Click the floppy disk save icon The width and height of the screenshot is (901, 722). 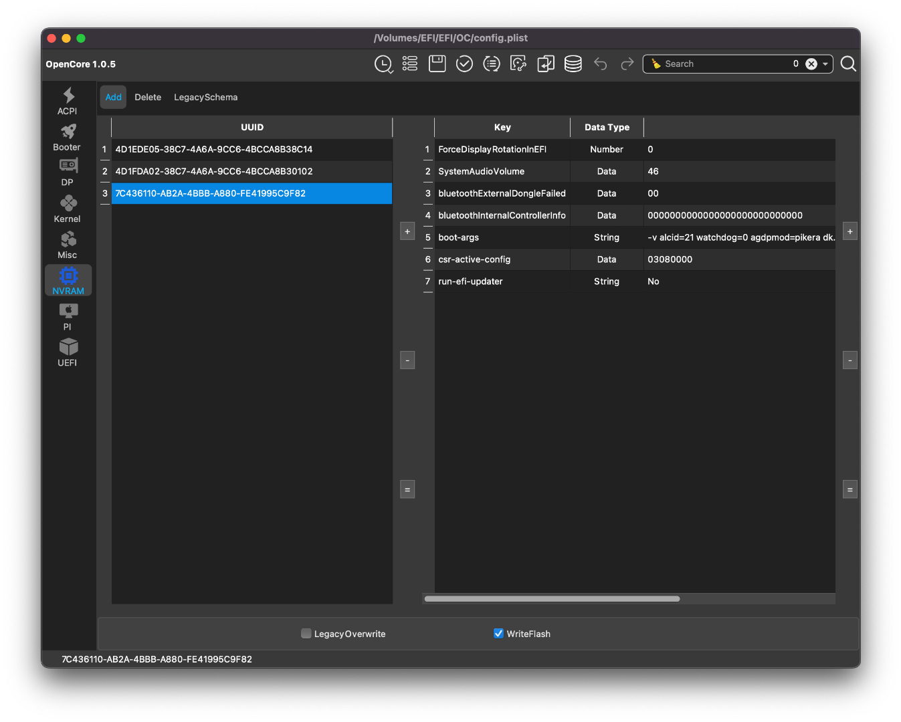point(437,64)
